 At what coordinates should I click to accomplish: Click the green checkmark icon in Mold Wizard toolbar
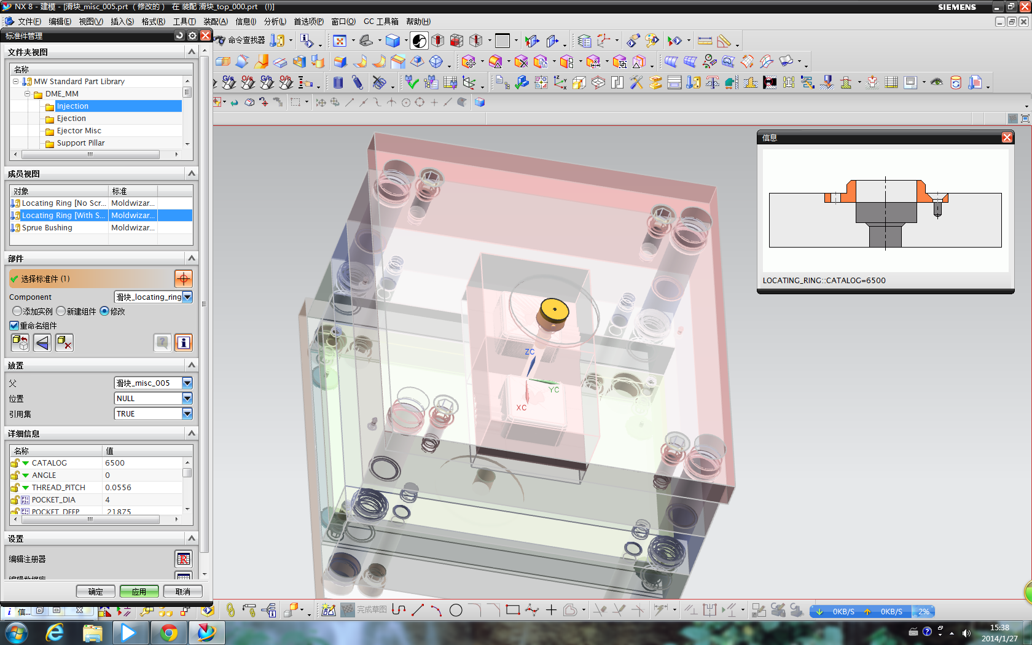[x=412, y=82]
